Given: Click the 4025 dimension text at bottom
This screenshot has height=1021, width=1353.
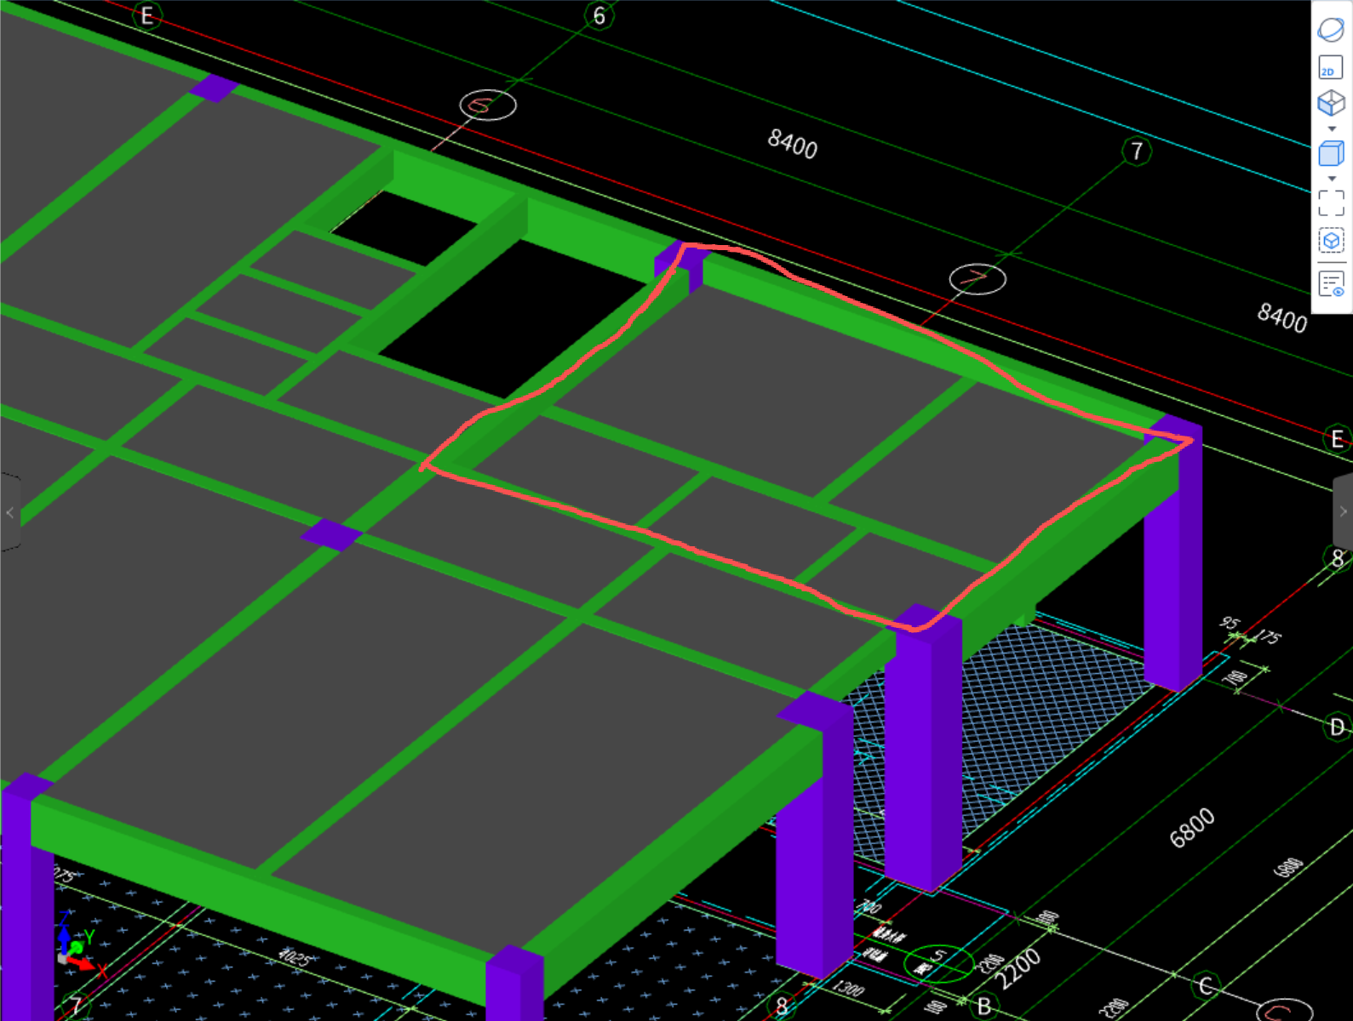Looking at the screenshot, I should pyautogui.click(x=295, y=957).
